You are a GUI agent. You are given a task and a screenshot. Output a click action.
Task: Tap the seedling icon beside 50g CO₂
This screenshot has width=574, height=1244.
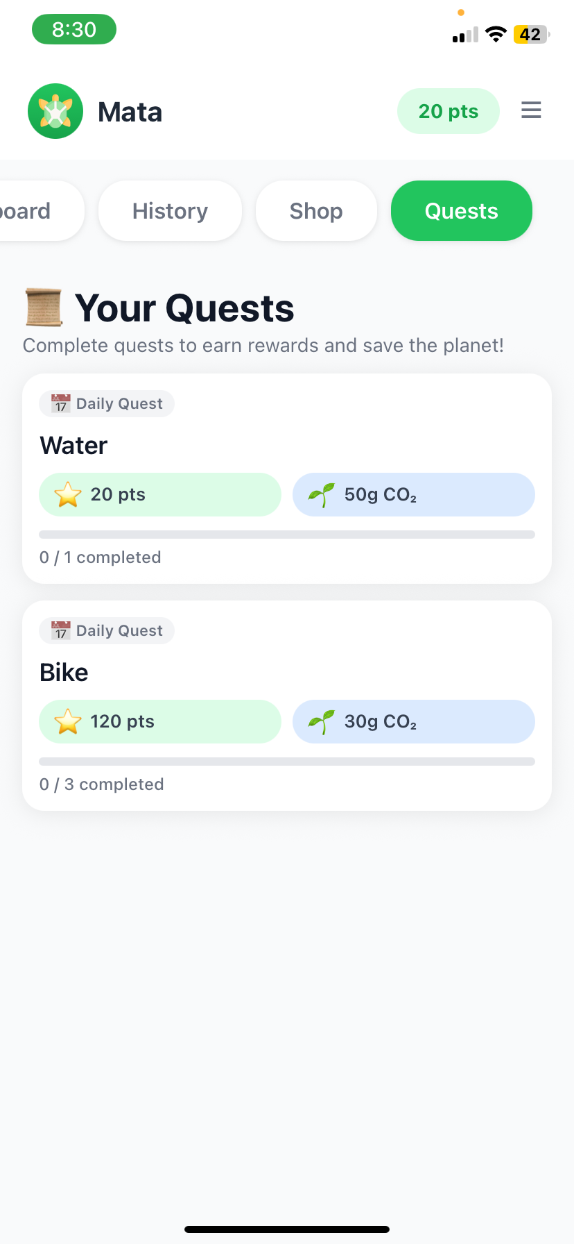[x=321, y=495]
